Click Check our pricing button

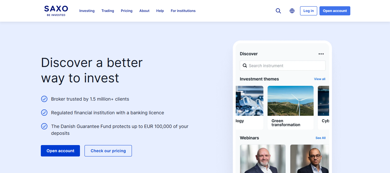pyautogui.click(x=108, y=151)
